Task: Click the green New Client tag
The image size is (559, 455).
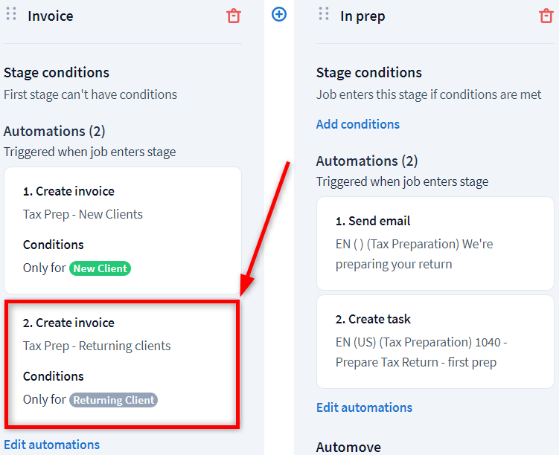Action: pyautogui.click(x=100, y=268)
